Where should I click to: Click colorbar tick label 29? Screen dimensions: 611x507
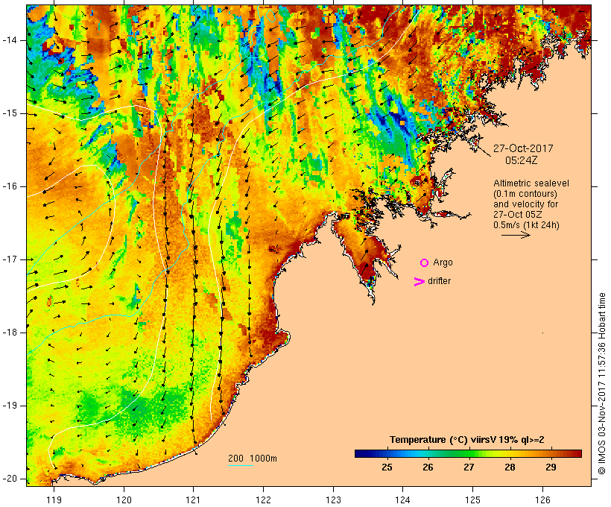point(551,467)
